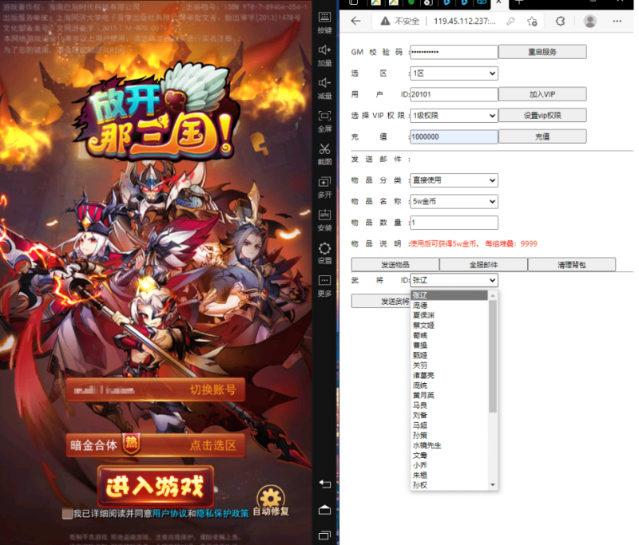The height and width of the screenshot is (545, 639).
Task: Tap the Android home button in the emulator sidebar
Action: coord(324,510)
